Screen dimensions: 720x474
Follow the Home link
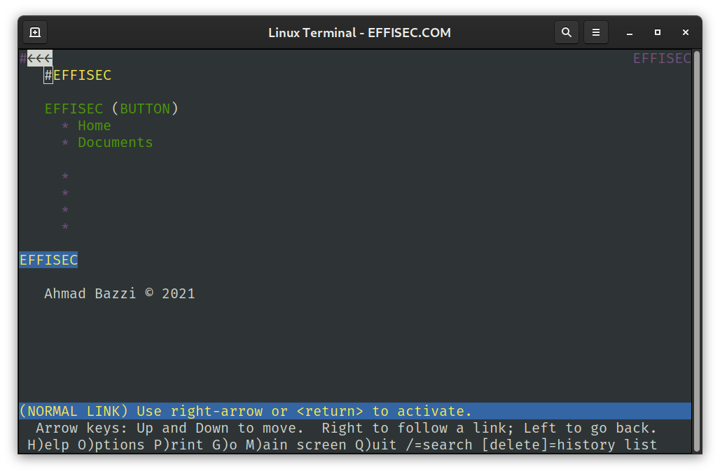pos(94,125)
